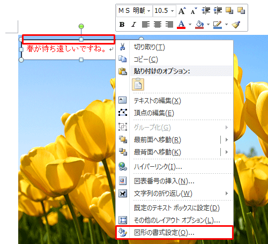
Task: Click the format shape icon
Action: click(x=123, y=232)
